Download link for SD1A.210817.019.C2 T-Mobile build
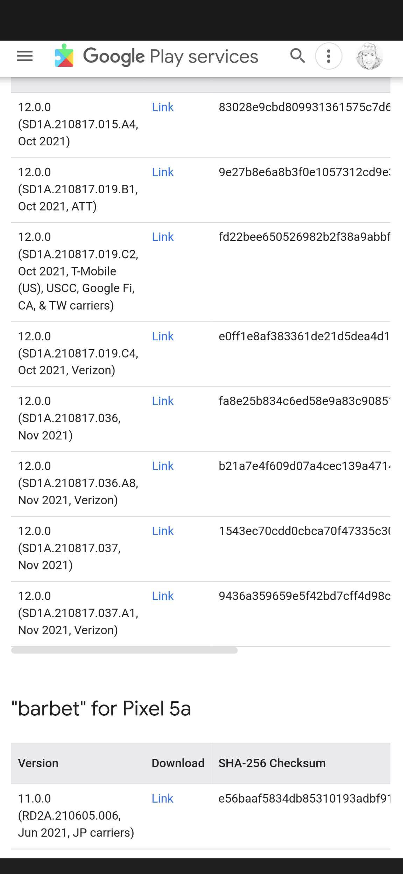Viewport: 403px width, 874px height. pyautogui.click(x=163, y=237)
